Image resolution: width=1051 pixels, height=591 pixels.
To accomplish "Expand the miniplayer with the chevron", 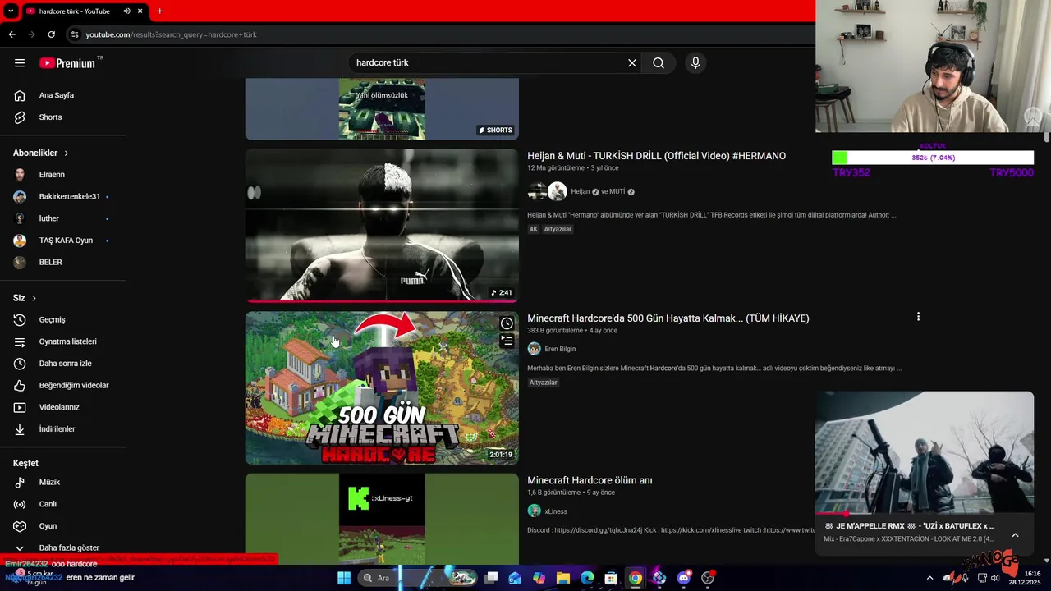I will click(1015, 535).
